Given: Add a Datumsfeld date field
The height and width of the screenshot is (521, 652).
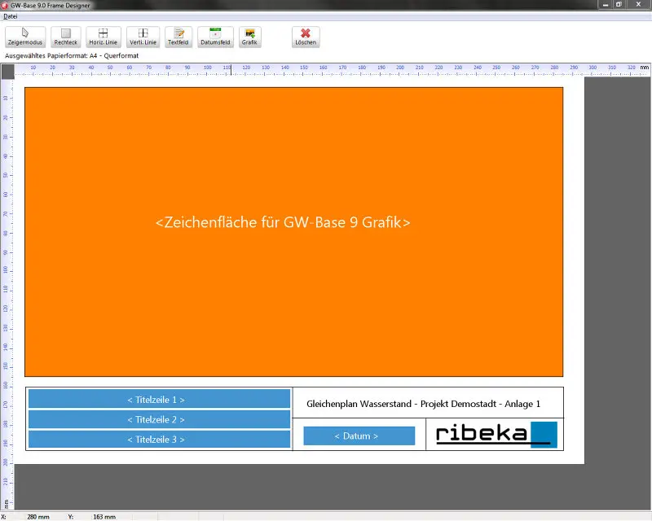Looking at the screenshot, I should pos(215,37).
